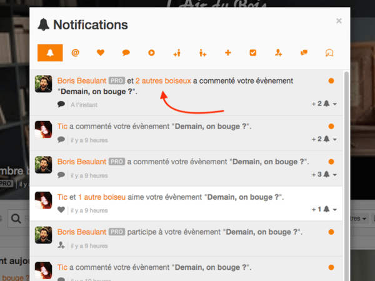This screenshot has width=375, height=281.
Task: Click "Demain, on bouge ?" in first notification
Action: (97, 92)
